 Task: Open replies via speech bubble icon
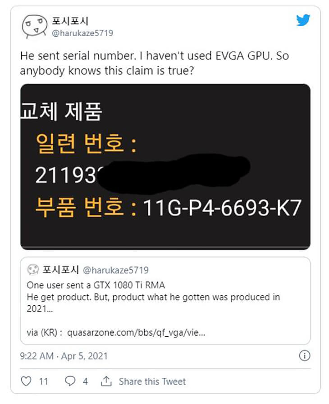tap(70, 381)
